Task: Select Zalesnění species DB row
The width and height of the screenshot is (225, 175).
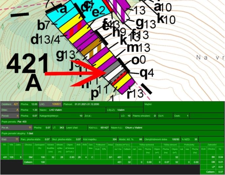Action: click(x=212, y=162)
